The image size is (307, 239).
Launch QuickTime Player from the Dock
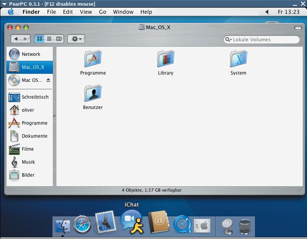tap(182, 224)
